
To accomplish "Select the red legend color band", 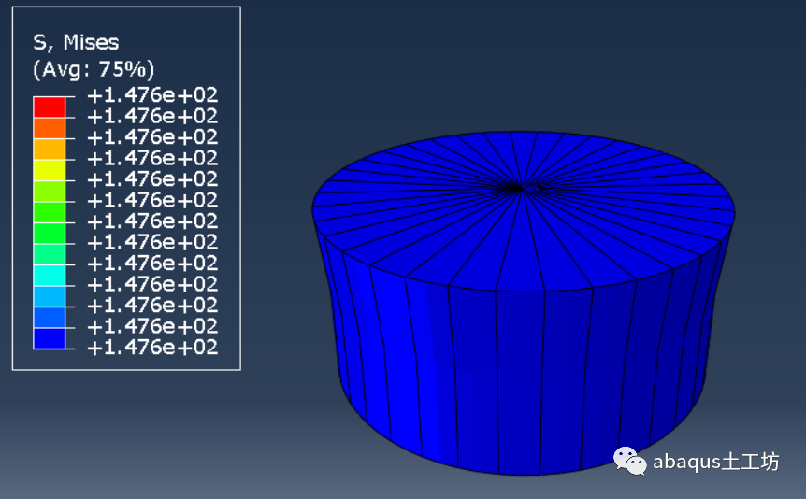I will point(50,107).
